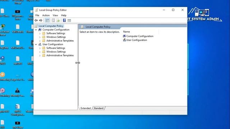The height and width of the screenshot is (129, 230).
Task: Click the Local Group Policy Editor title-bar icon
Action: [x=37, y=10]
